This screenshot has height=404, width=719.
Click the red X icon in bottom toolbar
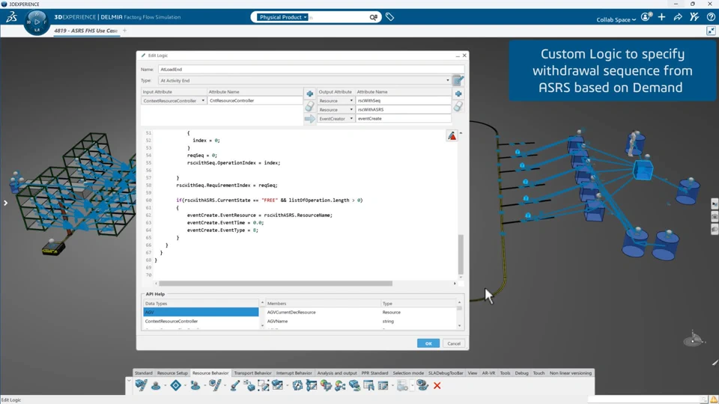pos(437,386)
